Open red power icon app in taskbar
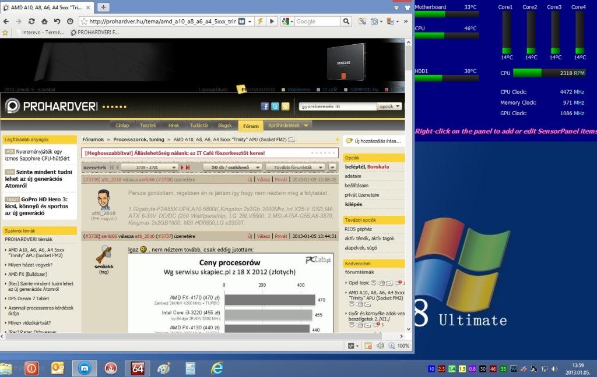597x377 pixels. pos(31,368)
